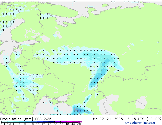The image size is (162, 125).
Task: Click the '(12+99)' forecast hour label
Action: pyautogui.click(x=154, y=119)
